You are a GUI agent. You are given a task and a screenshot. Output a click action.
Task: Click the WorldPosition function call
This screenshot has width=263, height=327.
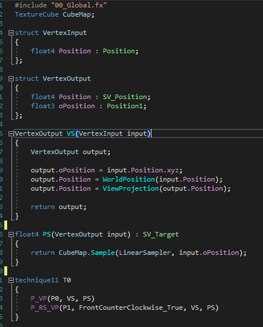click(x=129, y=179)
